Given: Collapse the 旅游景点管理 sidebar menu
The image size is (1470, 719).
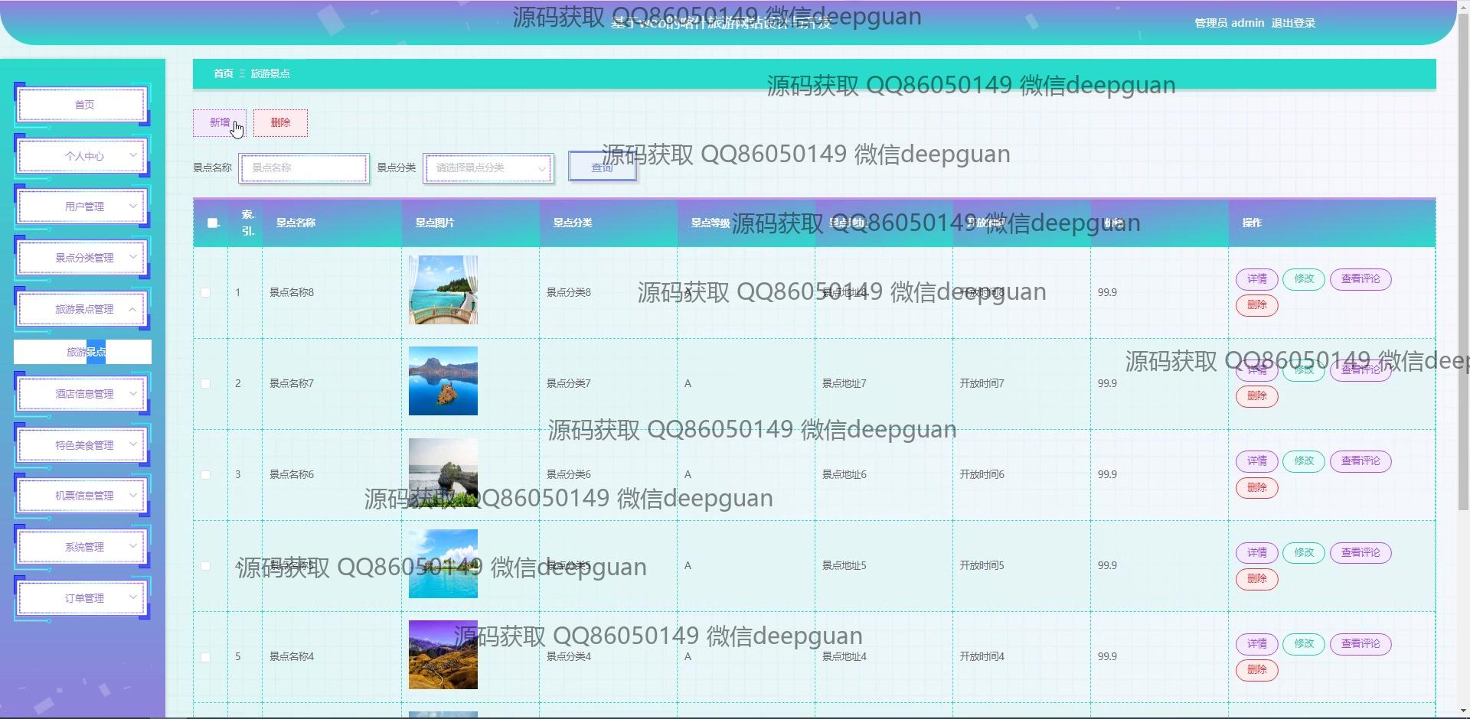Looking at the screenshot, I should (x=82, y=309).
